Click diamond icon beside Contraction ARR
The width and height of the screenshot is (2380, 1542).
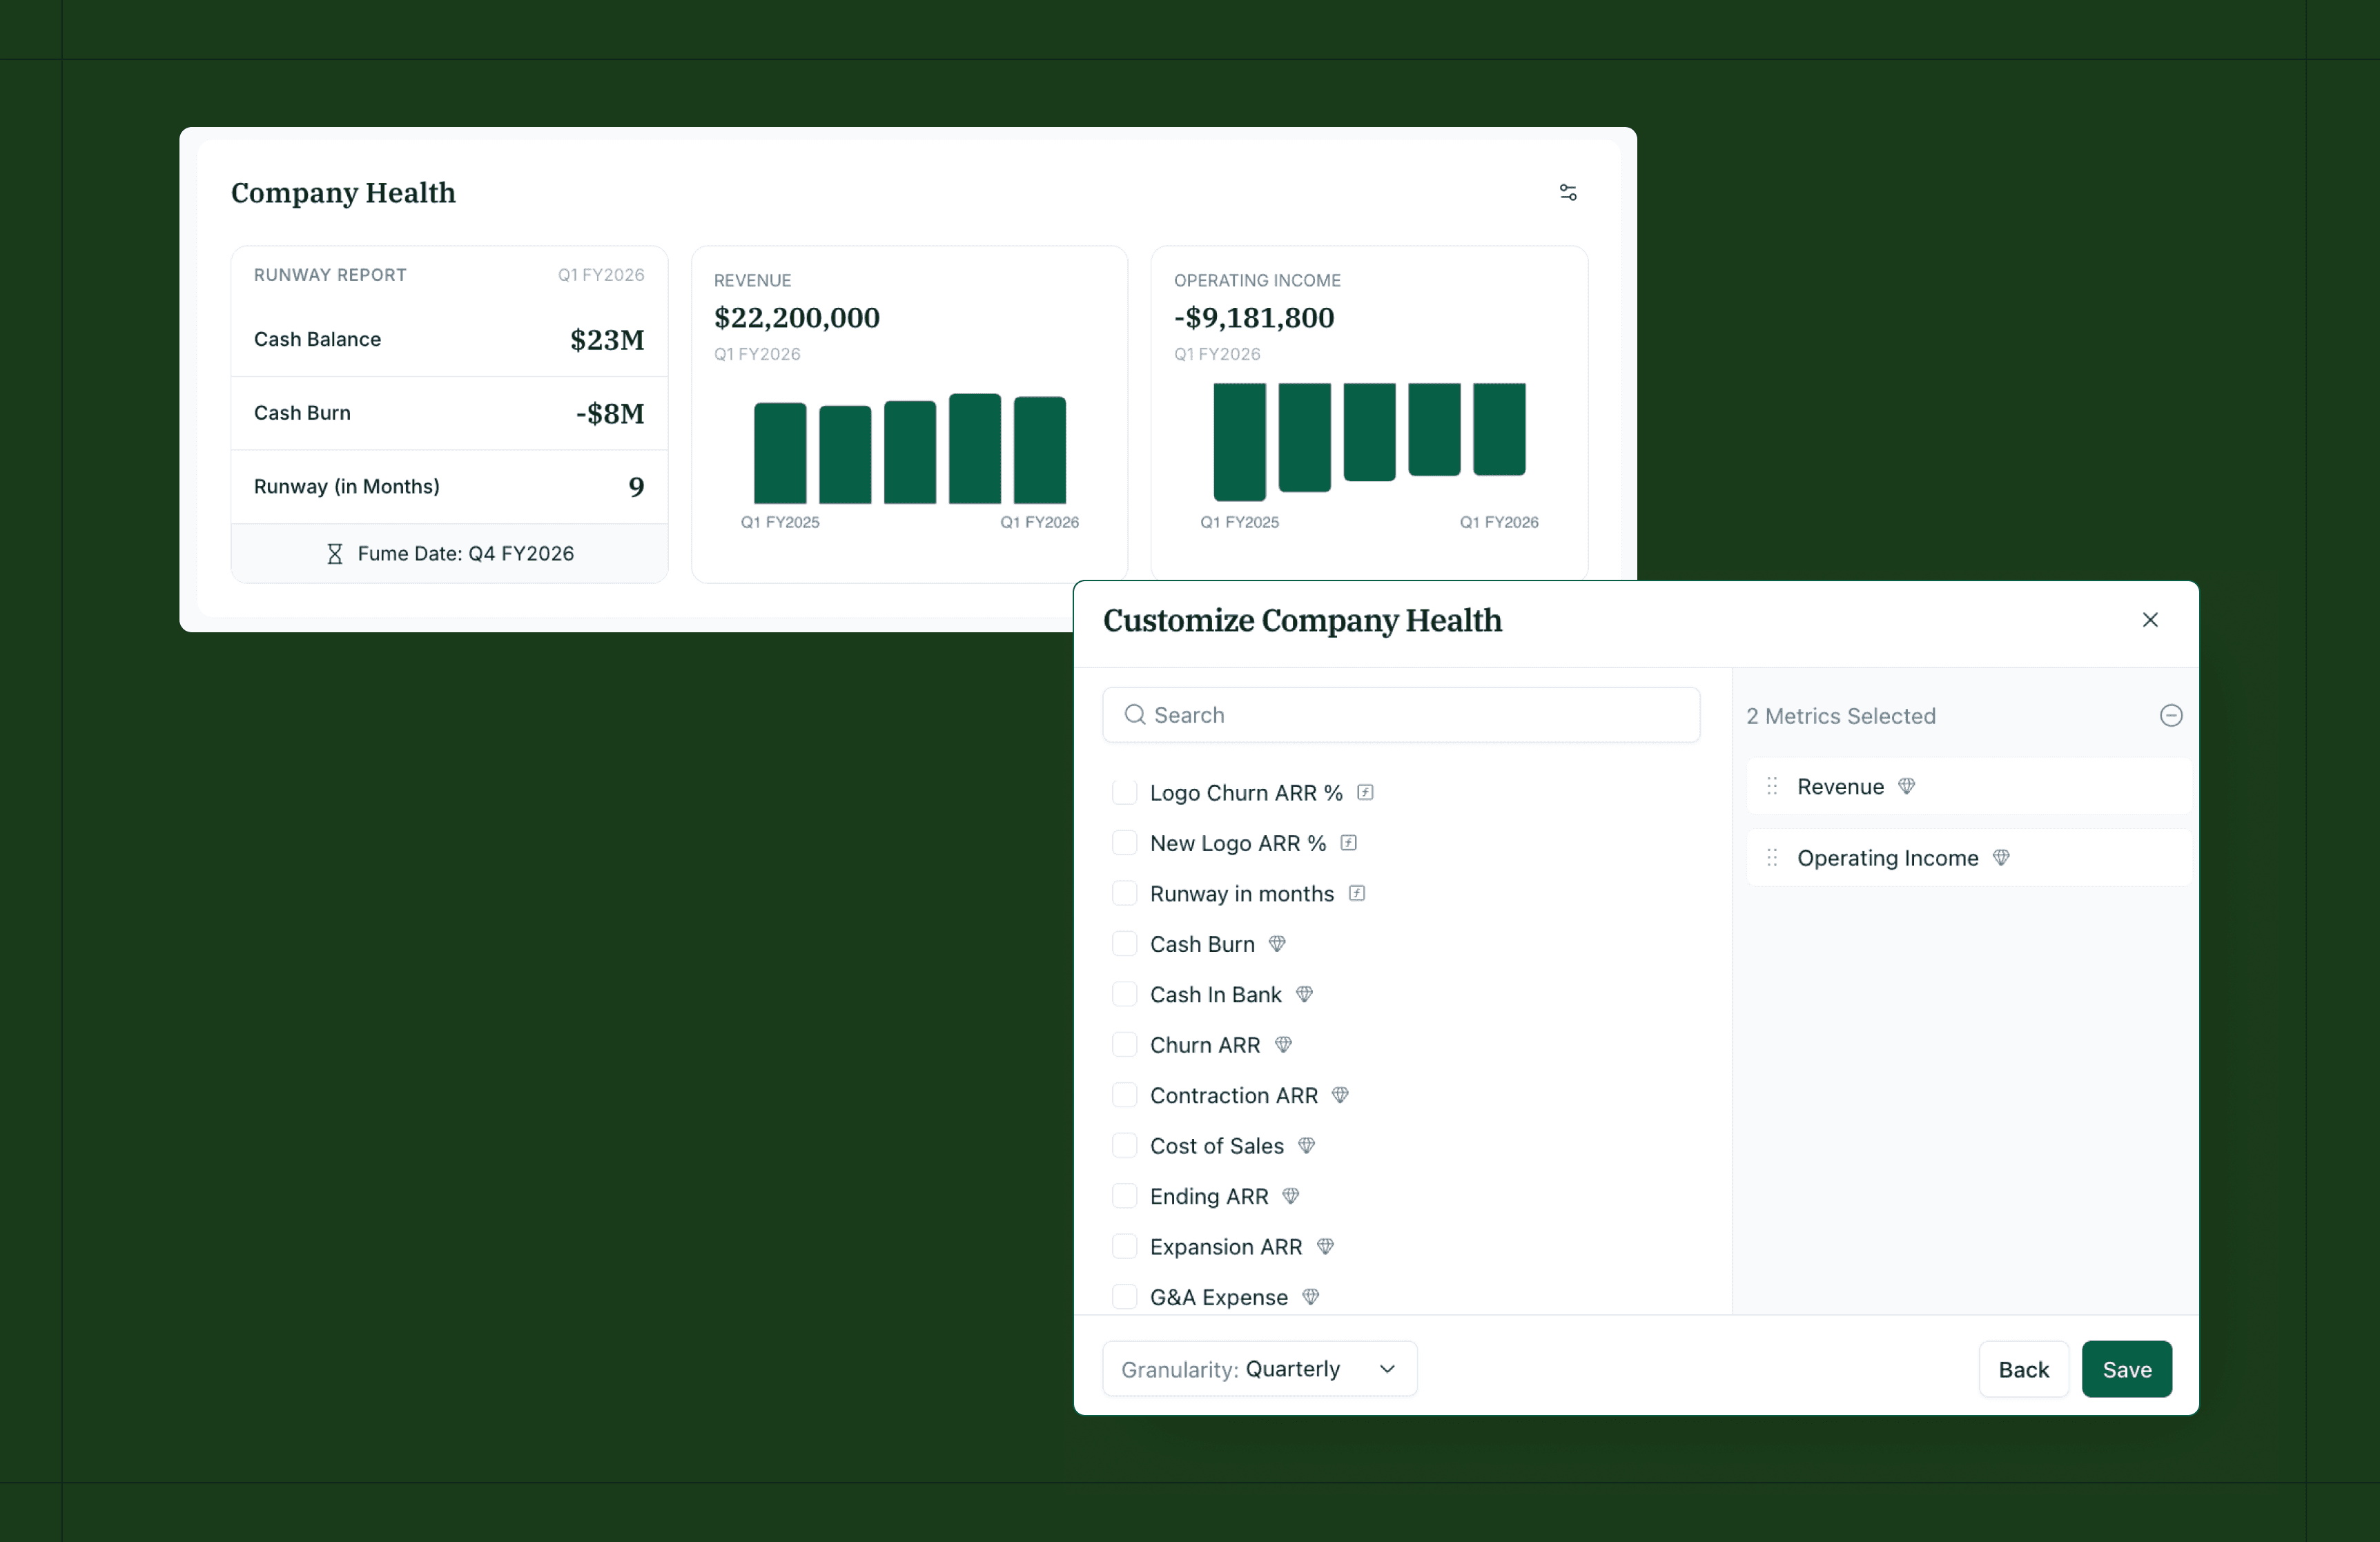click(1339, 1096)
